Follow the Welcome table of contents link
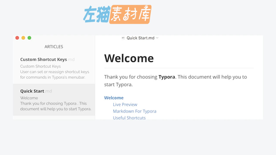This screenshot has width=276, height=155. (x=114, y=98)
